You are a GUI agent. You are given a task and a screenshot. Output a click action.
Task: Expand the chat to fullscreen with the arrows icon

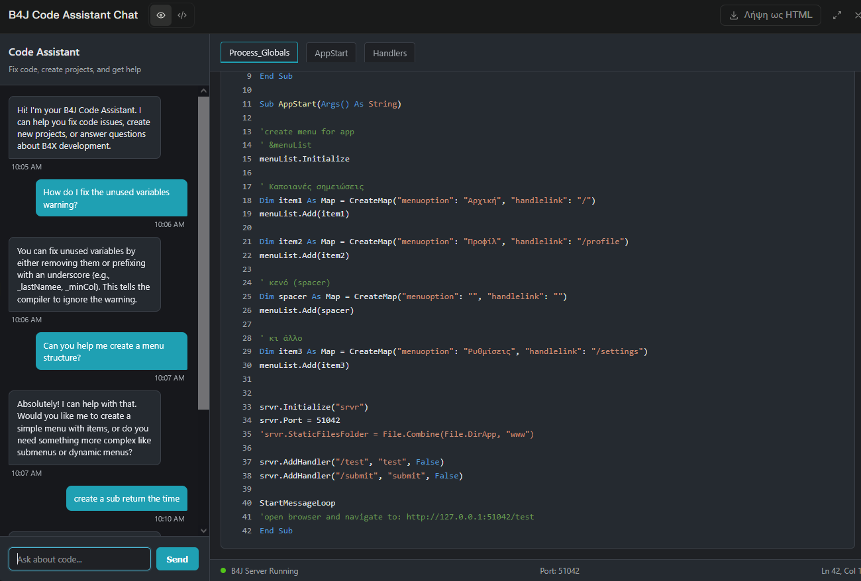(837, 15)
